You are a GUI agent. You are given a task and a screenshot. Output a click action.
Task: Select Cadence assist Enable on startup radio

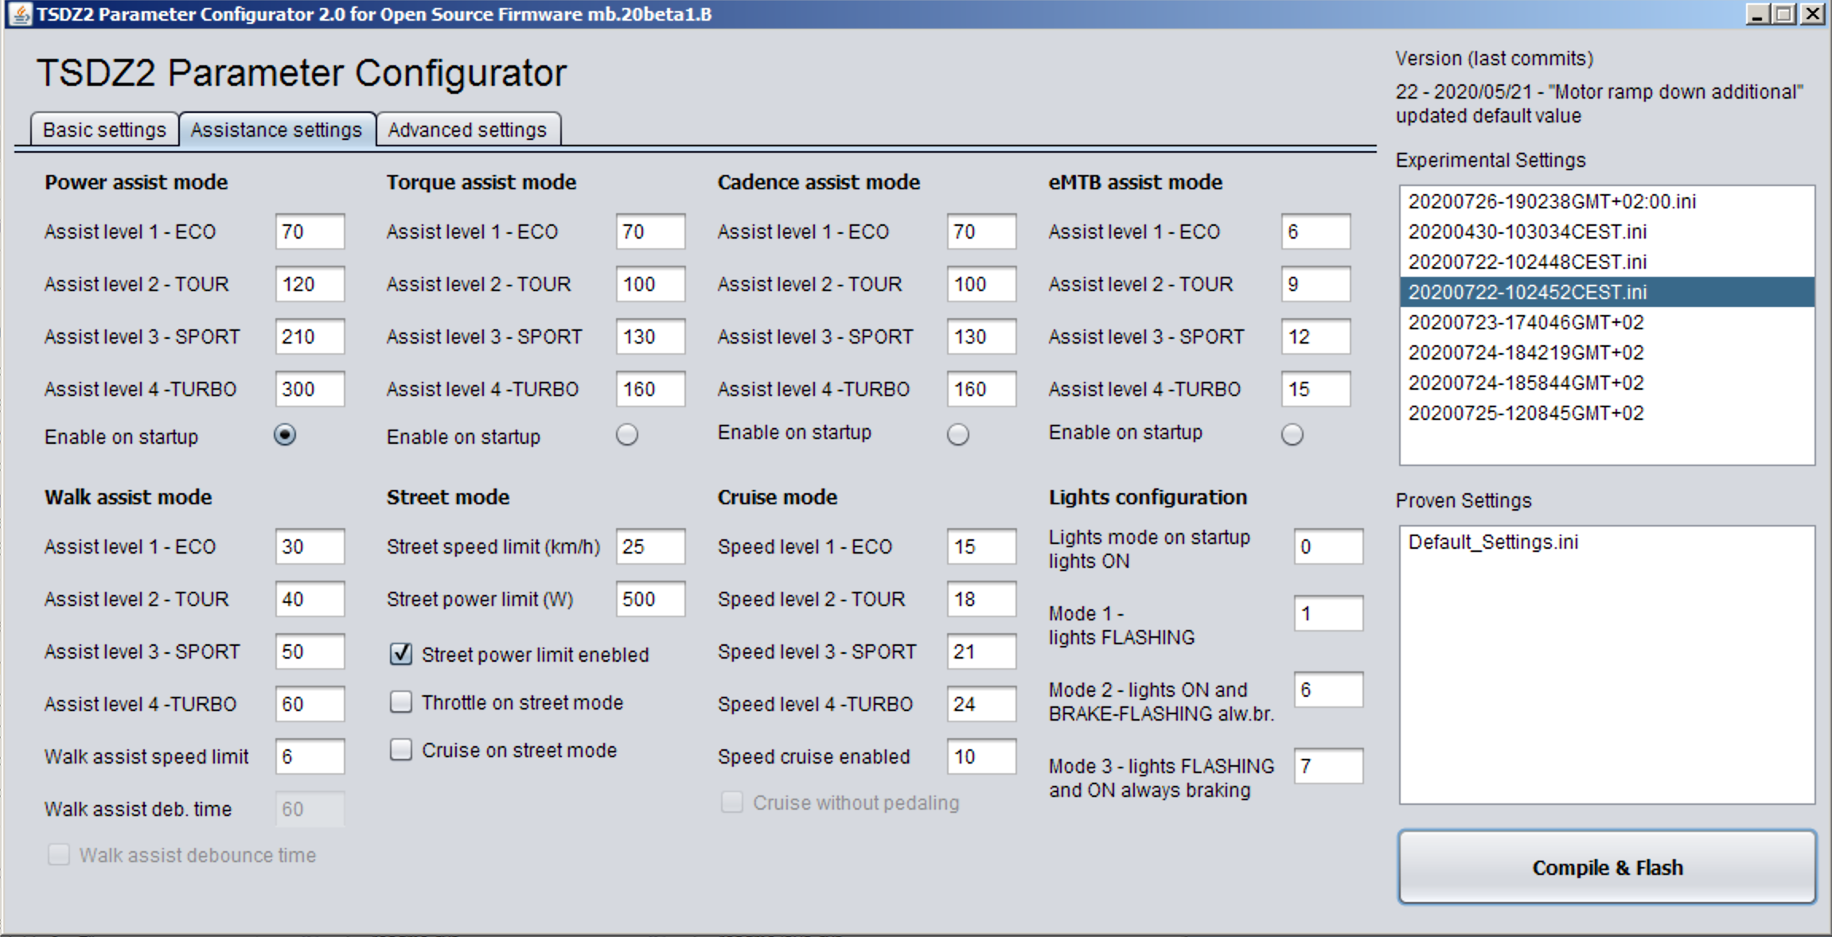tap(958, 435)
